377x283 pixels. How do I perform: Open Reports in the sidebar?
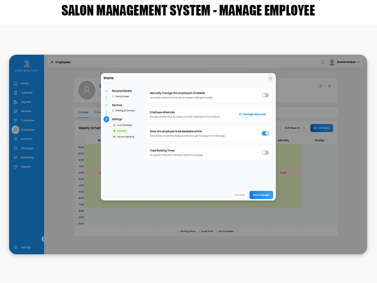pyautogui.click(x=26, y=167)
